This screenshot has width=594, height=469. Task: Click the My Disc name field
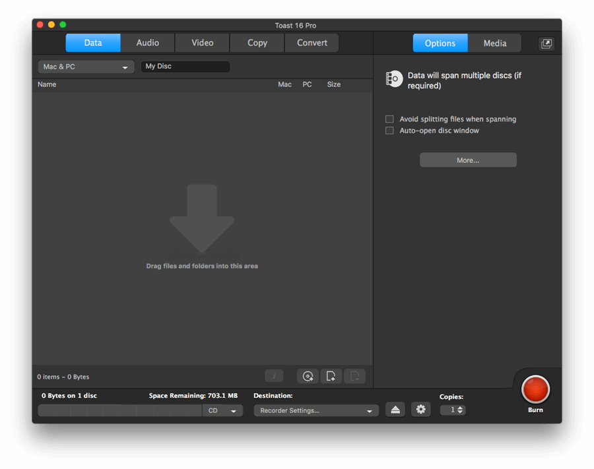[185, 66]
